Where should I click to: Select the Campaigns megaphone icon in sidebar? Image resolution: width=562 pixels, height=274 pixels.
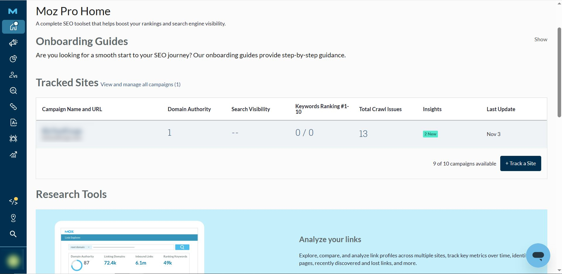[13, 43]
